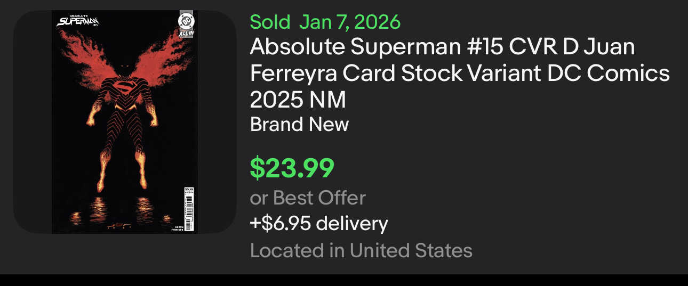The width and height of the screenshot is (688, 286).
Task: Click the DC logo on cover
Action: 186,21
